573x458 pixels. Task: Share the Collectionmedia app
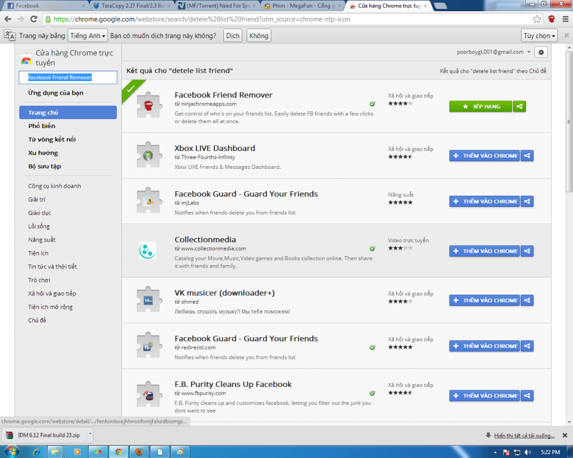tap(527, 251)
